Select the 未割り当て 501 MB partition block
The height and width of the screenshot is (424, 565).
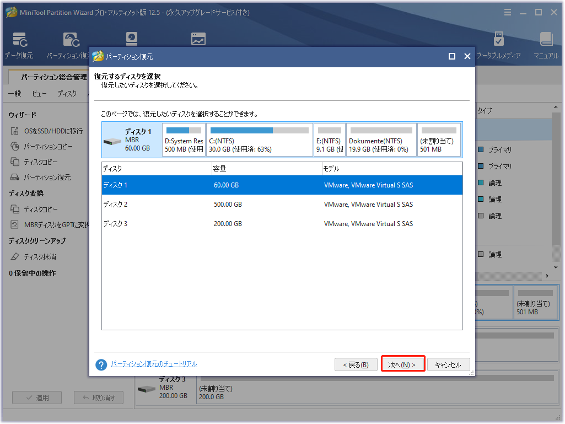(439, 139)
